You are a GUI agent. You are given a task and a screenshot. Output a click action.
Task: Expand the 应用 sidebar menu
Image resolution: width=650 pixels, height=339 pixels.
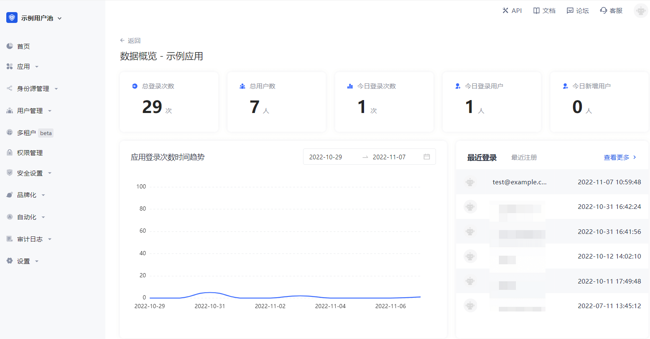click(x=37, y=67)
